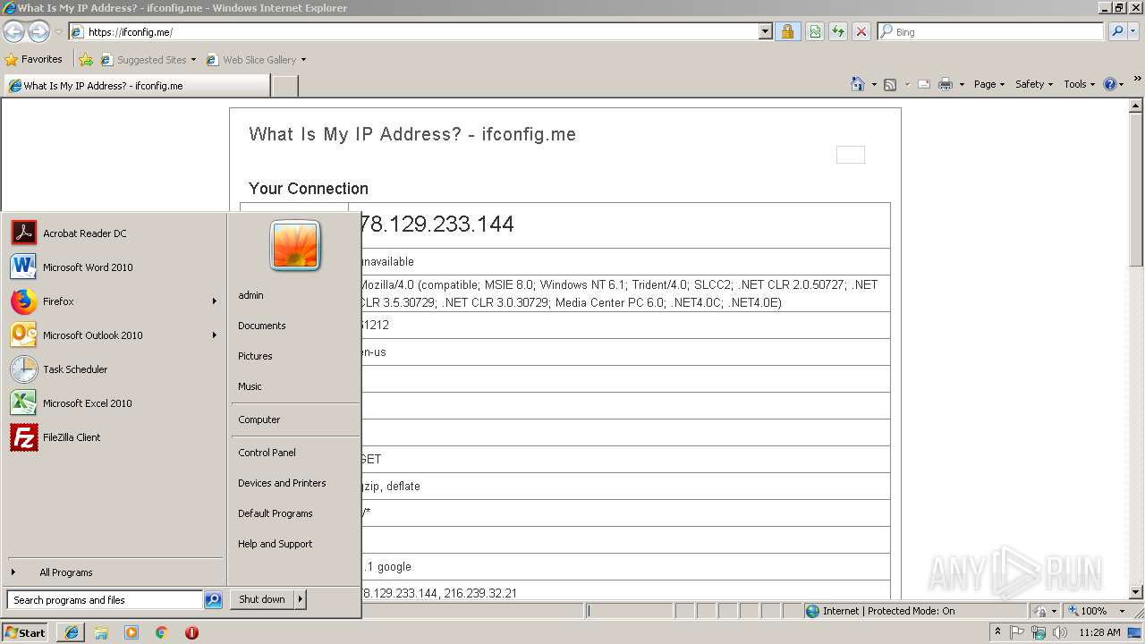
Task: Expand the address bar URL dropdown
Action: 765,31
